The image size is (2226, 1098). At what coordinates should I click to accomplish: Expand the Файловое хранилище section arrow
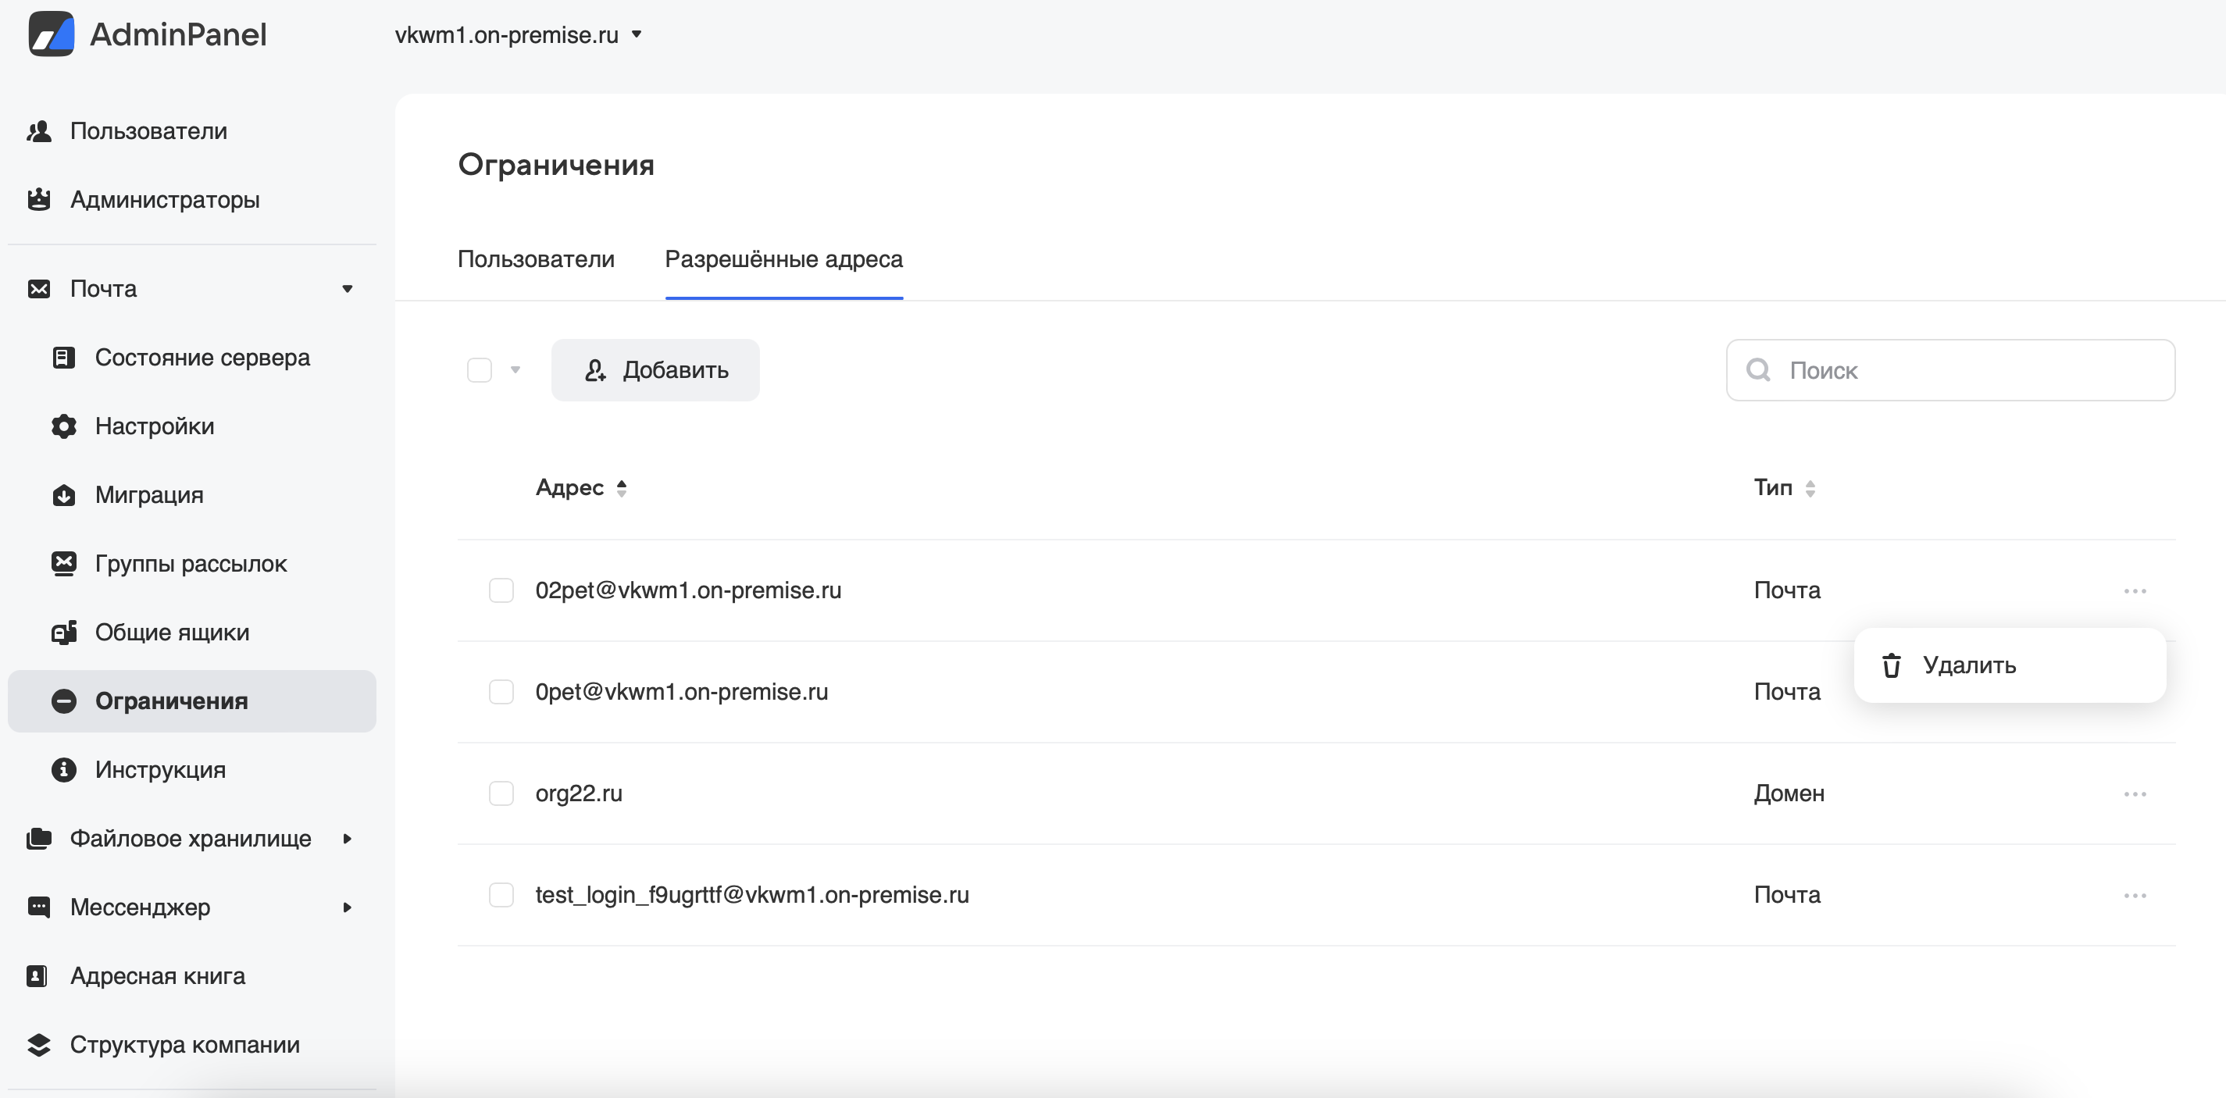[348, 839]
